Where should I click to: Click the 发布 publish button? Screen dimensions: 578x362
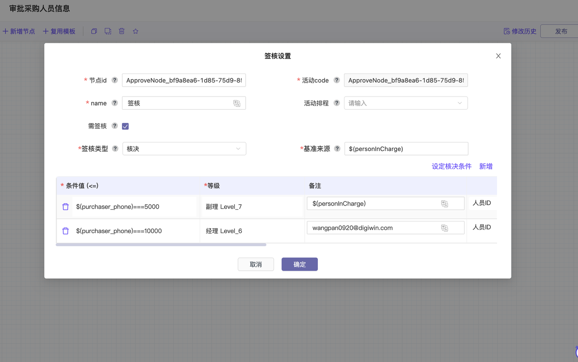click(561, 31)
